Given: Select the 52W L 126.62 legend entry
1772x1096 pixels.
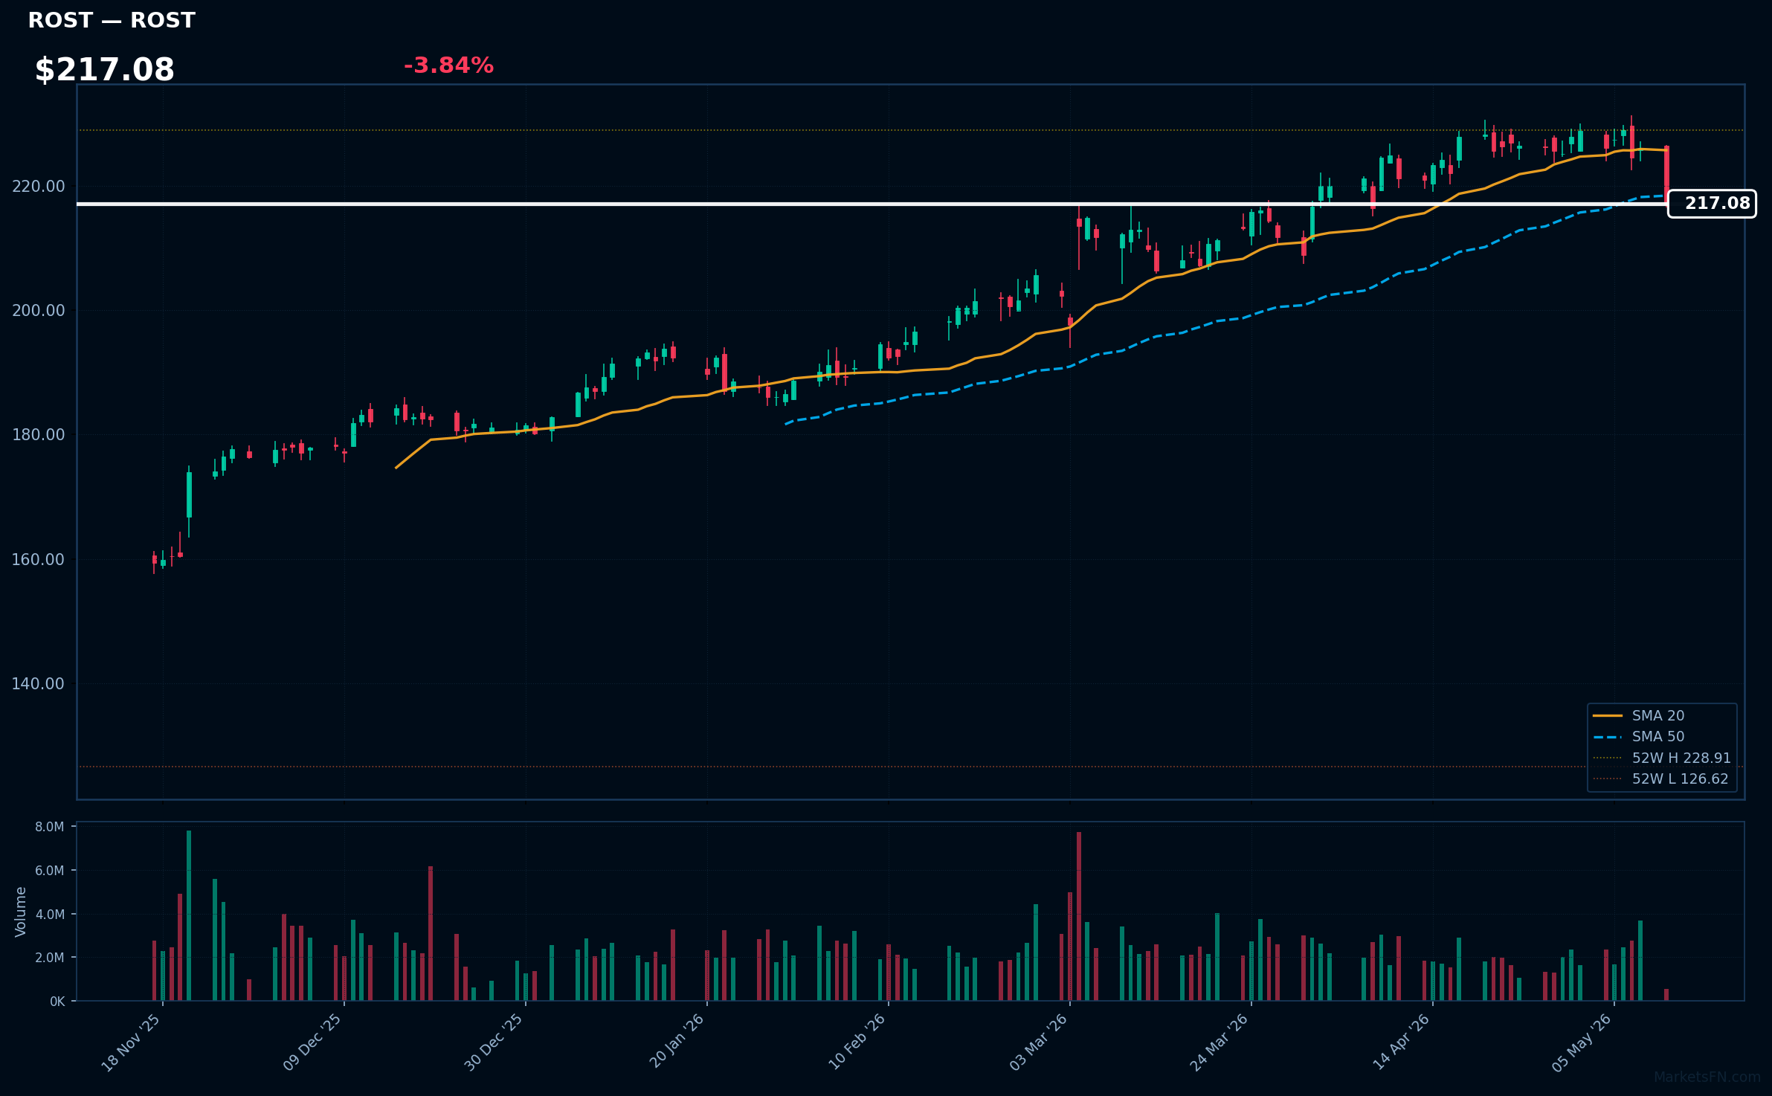Looking at the screenshot, I should point(1660,779).
